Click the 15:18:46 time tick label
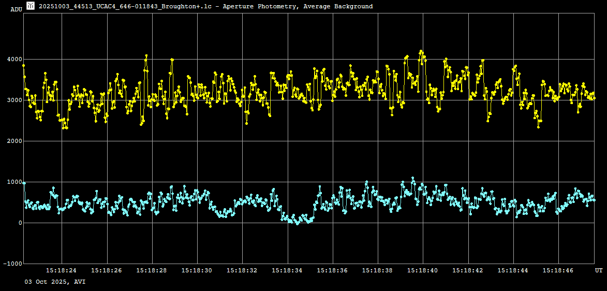The width and height of the screenshot is (607, 291). point(558,270)
